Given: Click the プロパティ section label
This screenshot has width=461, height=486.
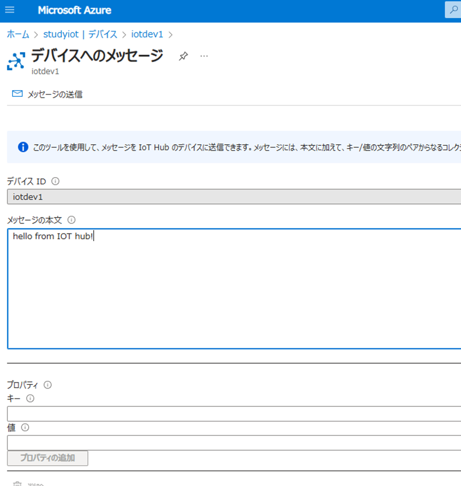Looking at the screenshot, I should [22, 384].
